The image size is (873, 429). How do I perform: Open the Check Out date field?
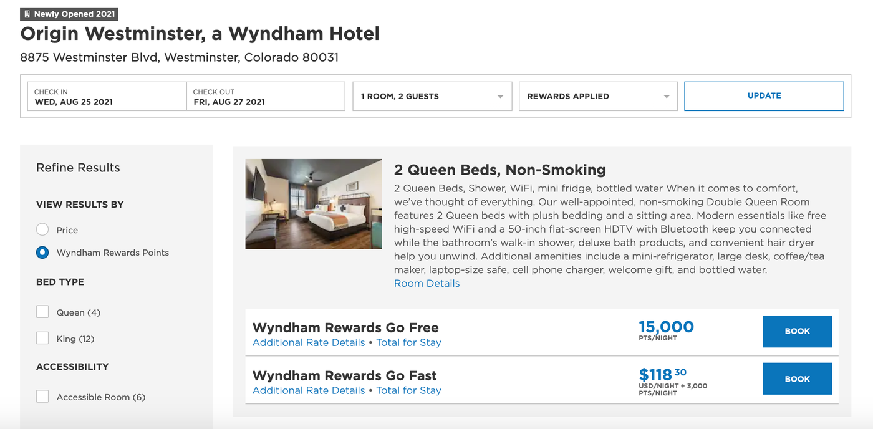[x=266, y=96]
